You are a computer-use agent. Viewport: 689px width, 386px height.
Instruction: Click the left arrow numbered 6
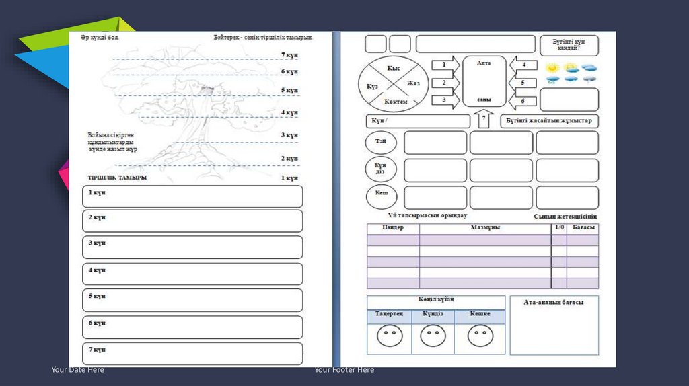coord(523,101)
